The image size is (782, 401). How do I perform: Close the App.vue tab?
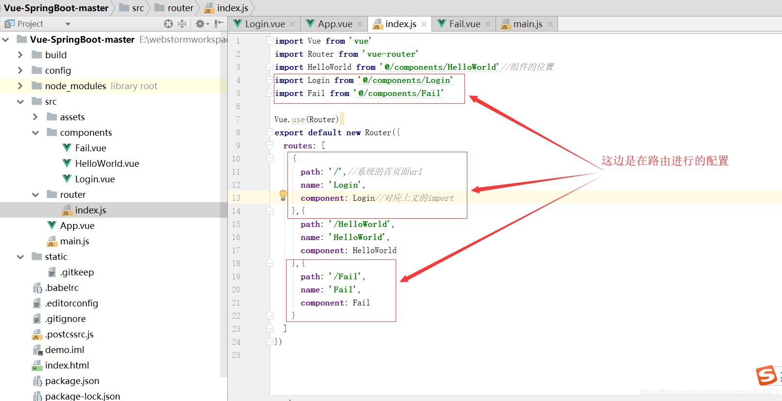[x=360, y=24]
